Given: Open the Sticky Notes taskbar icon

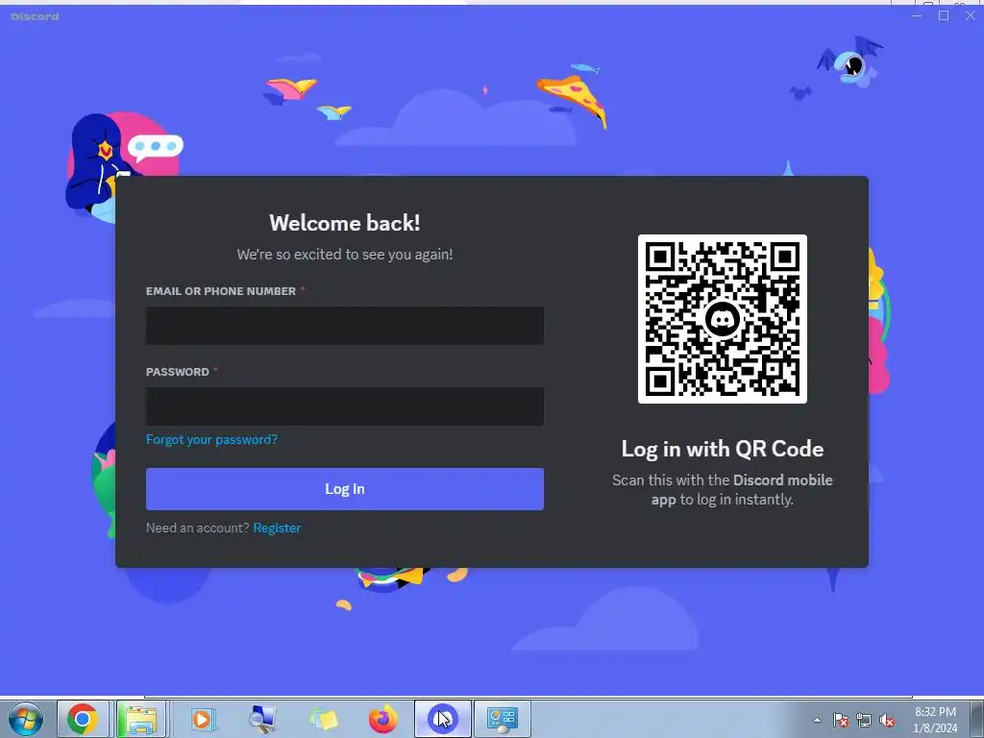Looking at the screenshot, I should pyautogui.click(x=323, y=719).
